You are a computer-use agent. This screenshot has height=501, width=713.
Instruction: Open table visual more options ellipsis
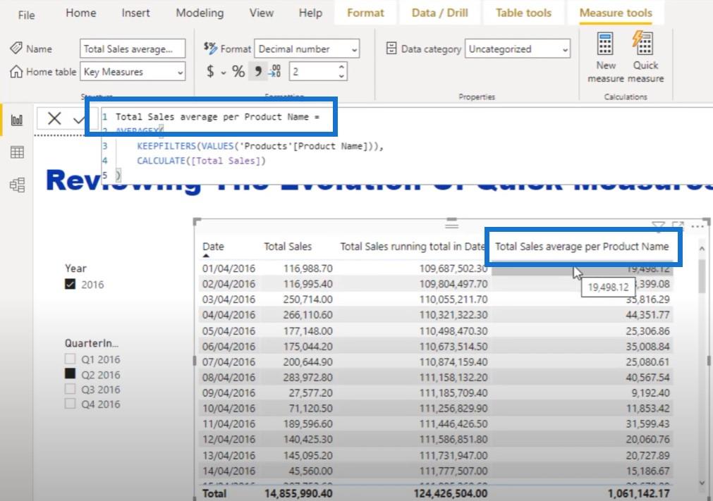pyautogui.click(x=697, y=225)
